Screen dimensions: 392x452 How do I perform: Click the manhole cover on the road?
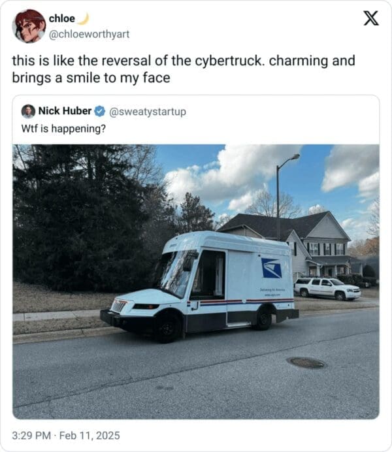pos(306,363)
